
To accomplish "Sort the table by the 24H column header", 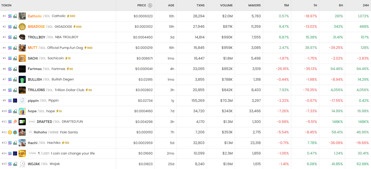I will (366, 5).
